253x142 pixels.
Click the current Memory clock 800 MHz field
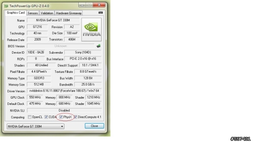pos(64,97)
